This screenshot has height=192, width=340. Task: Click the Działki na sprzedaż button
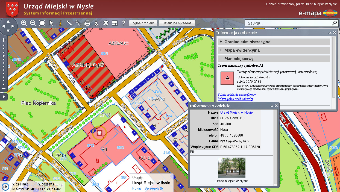coord(177,23)
